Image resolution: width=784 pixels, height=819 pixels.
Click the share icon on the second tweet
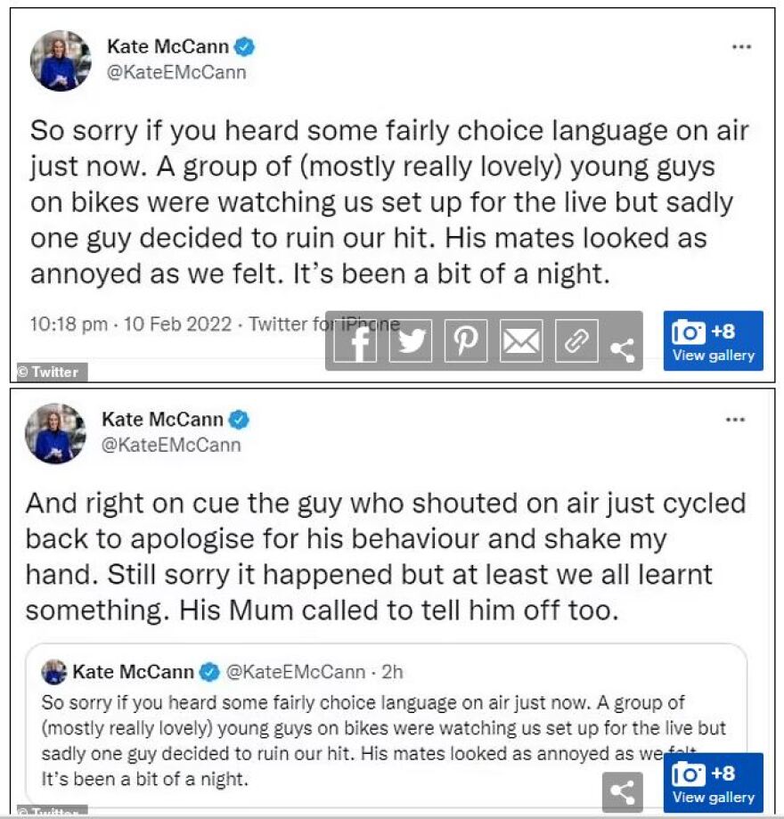pyautogui.click(x=624, y=791)
